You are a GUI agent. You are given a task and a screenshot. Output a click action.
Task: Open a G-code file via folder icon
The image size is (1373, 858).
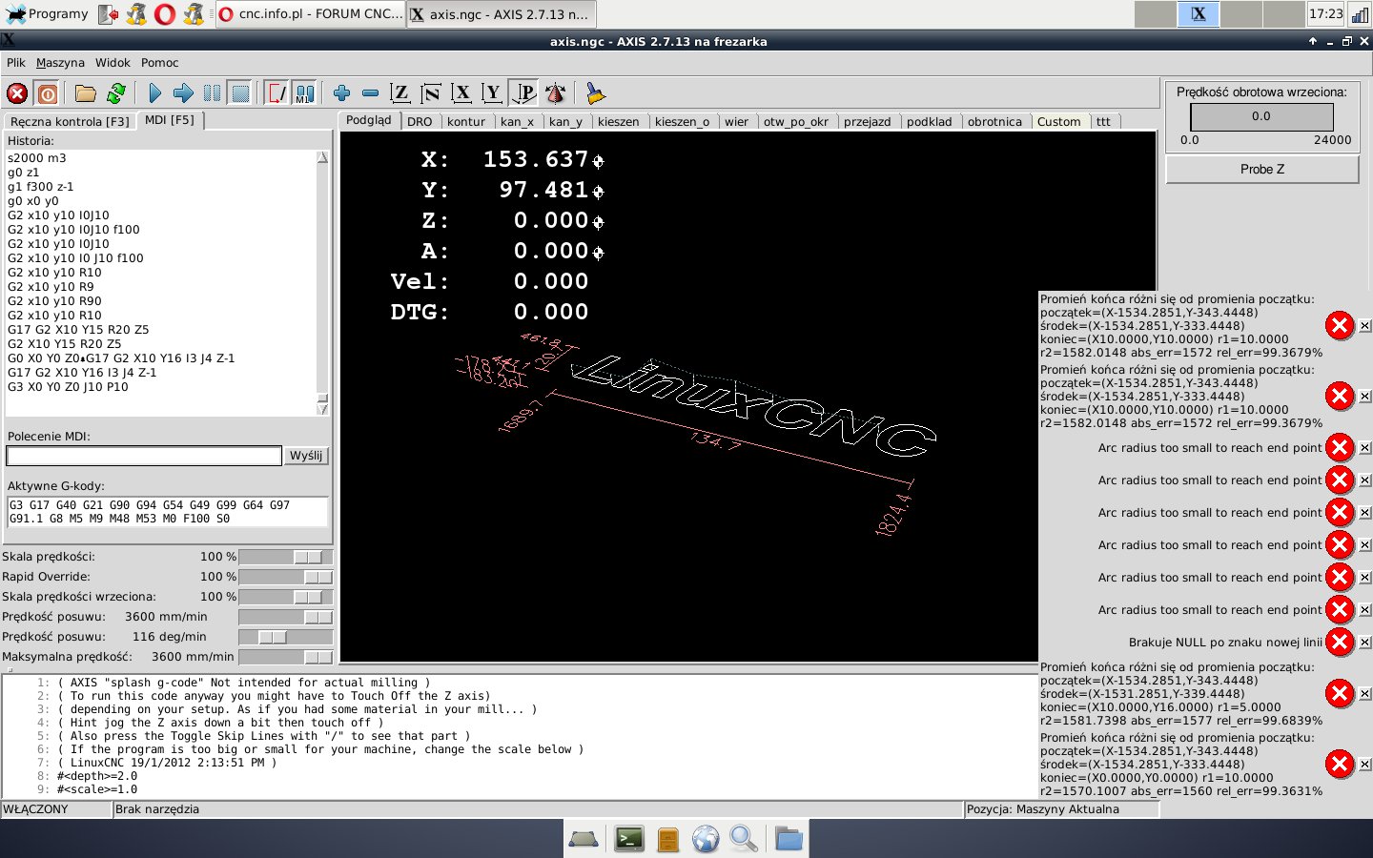(86, 93)
